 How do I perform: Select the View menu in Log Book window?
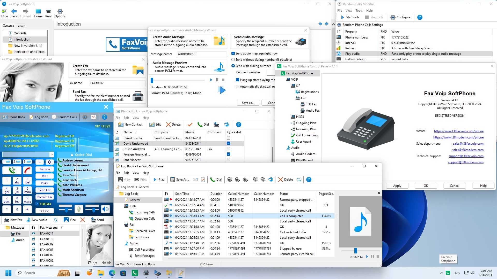pos(136,173)
